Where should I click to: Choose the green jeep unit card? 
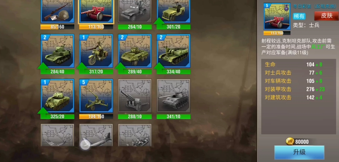(x=174, y=11)
